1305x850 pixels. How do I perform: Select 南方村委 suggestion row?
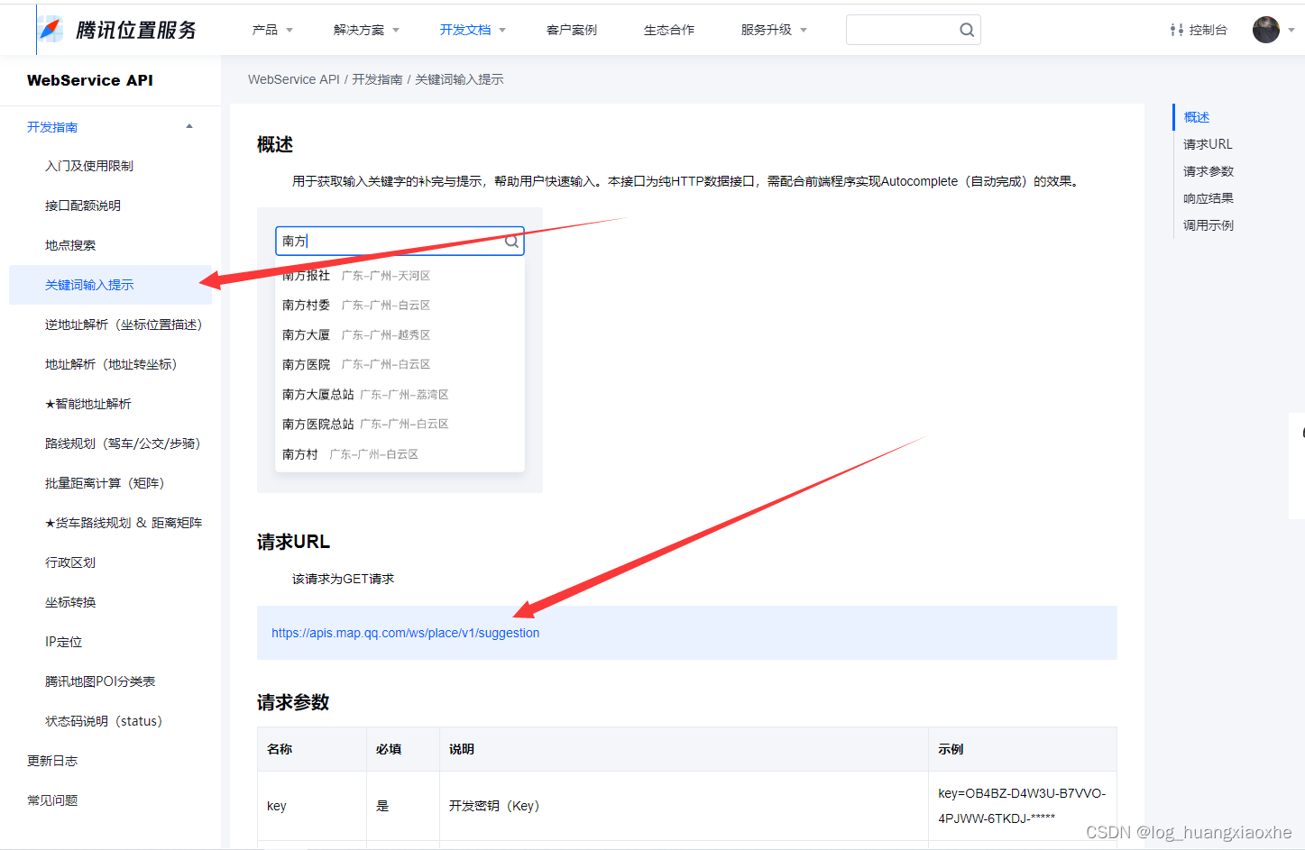(x=400, y=306)
